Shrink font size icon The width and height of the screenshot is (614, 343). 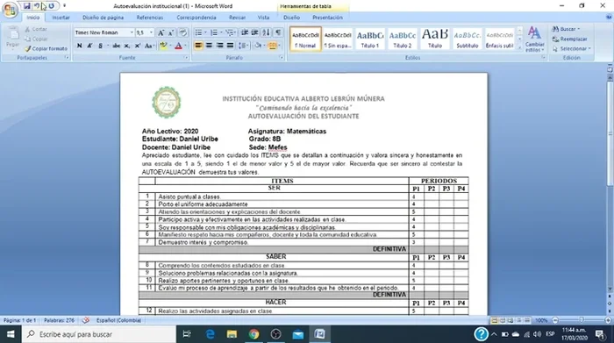(171, 32)
